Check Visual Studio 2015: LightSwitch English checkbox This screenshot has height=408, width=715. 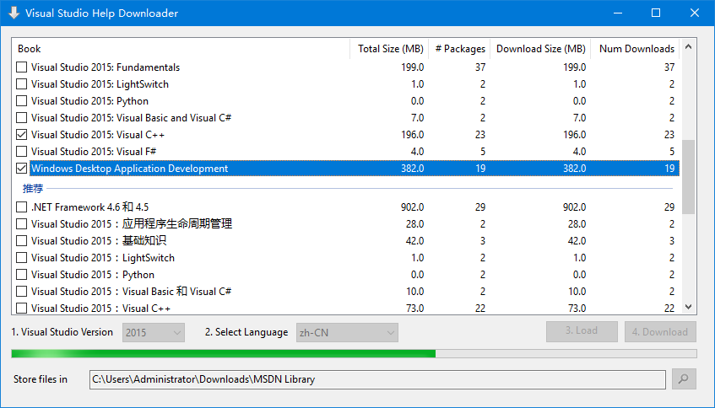point(21,83)
